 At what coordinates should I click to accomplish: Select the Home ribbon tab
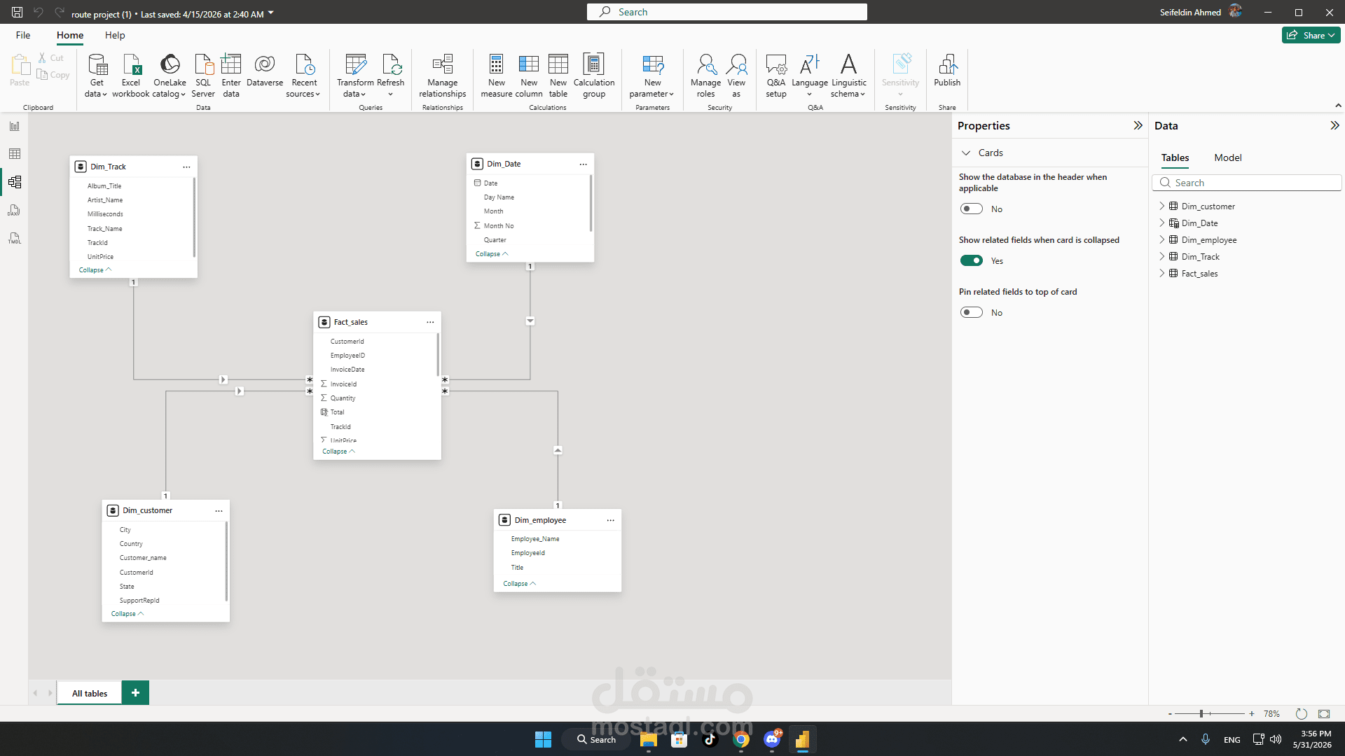click(70, 35)
